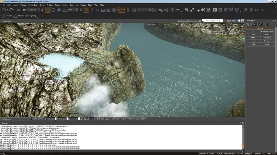The image size is (277, 155).
Task: Collapse the Objects rollup header
Action: coord(260,28)
